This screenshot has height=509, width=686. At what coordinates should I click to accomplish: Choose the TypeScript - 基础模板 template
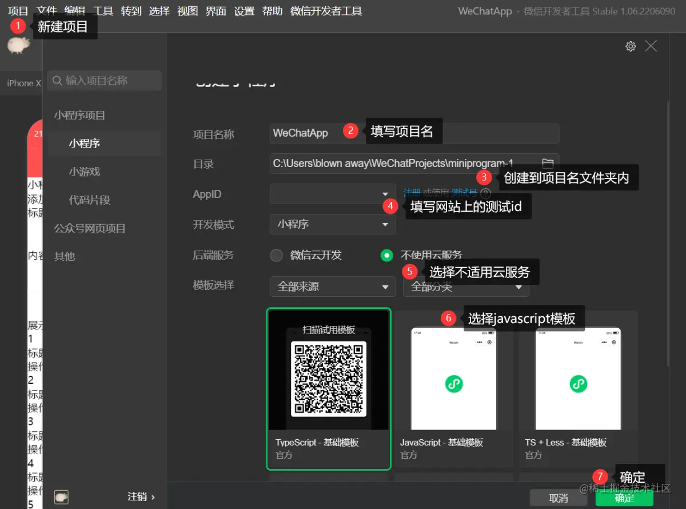[x=329, y=388]
